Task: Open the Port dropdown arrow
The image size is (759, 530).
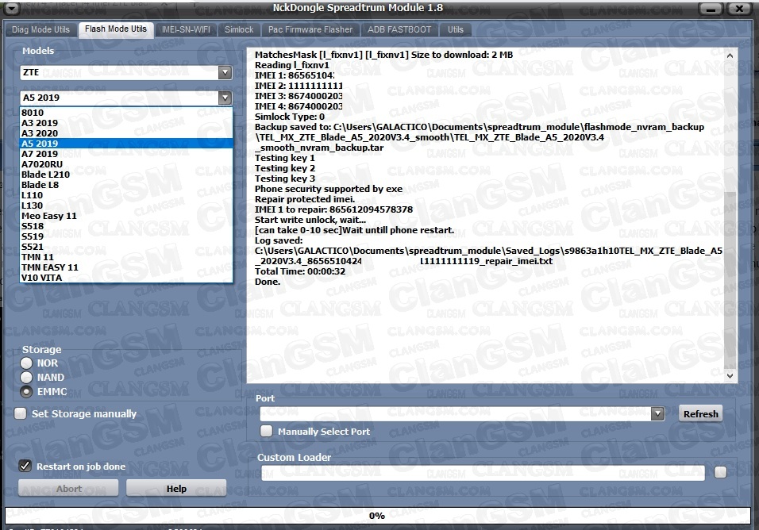Action: pyautogui.click(x=657, y=413)
